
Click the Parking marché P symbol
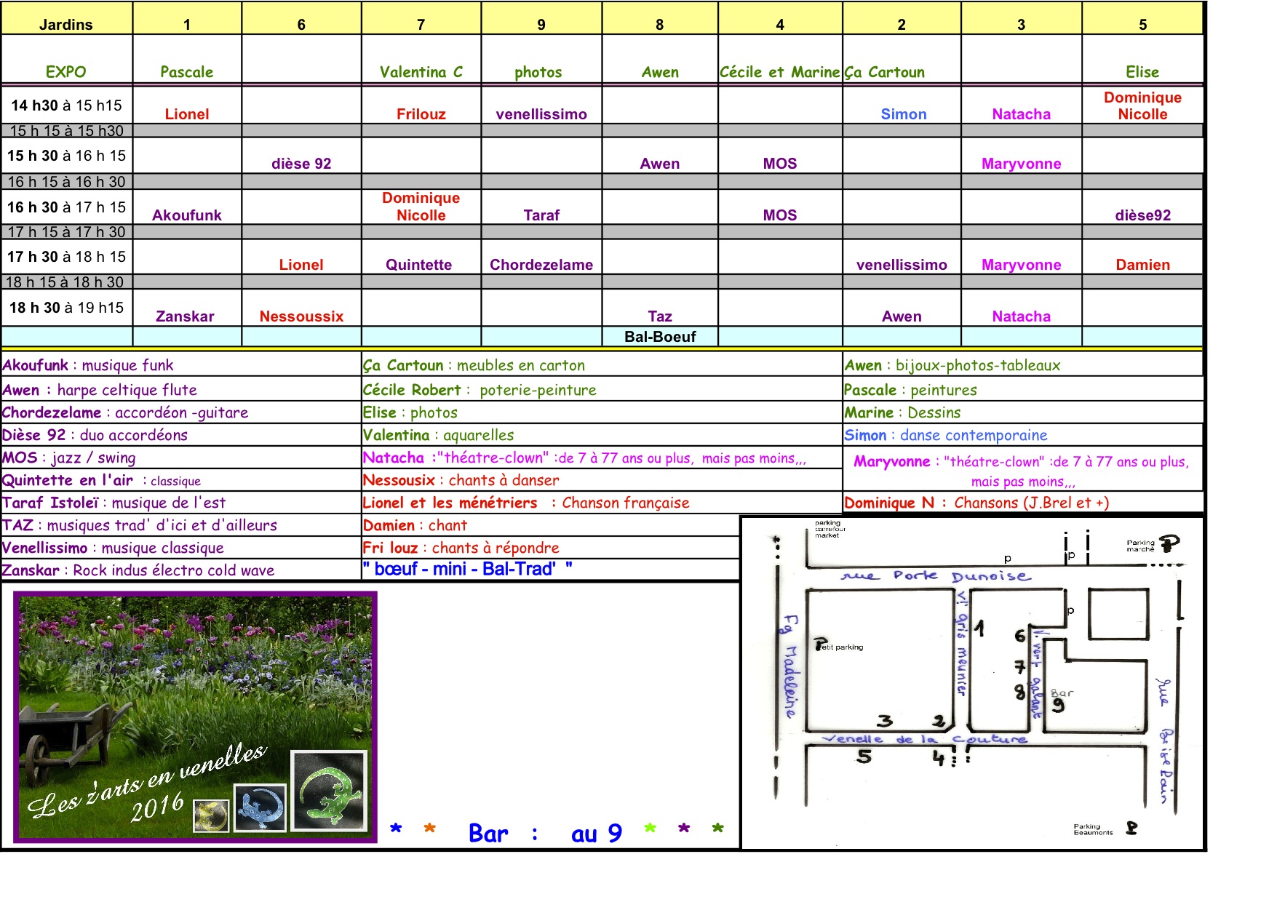[x=1169, y=543]
